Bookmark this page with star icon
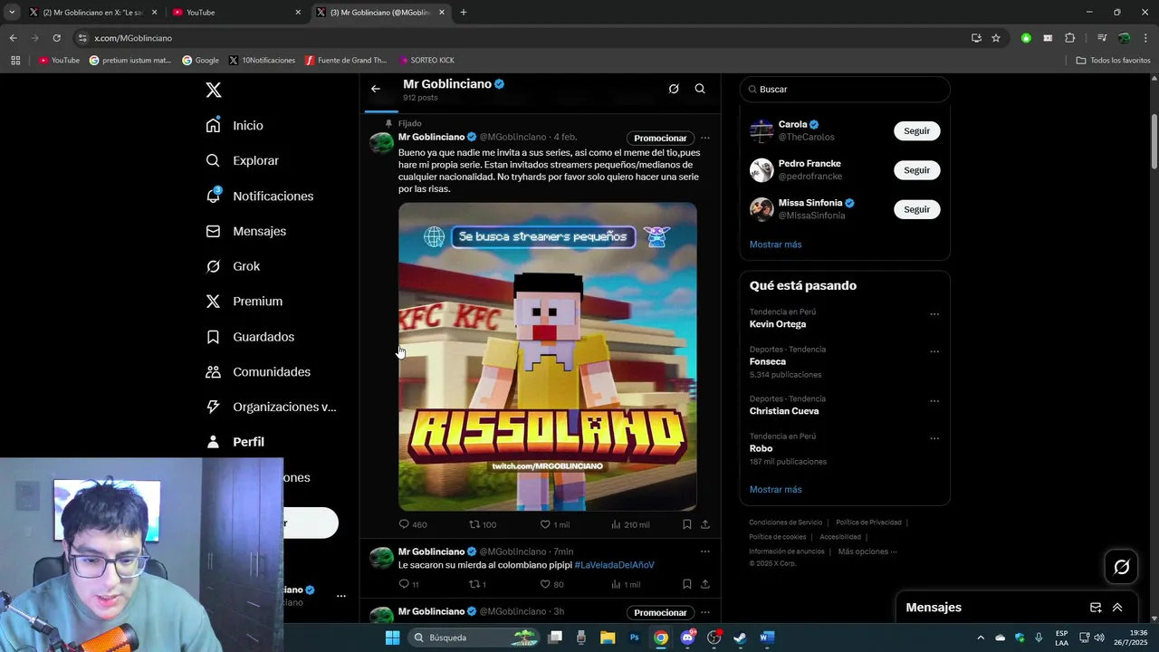 996,38
